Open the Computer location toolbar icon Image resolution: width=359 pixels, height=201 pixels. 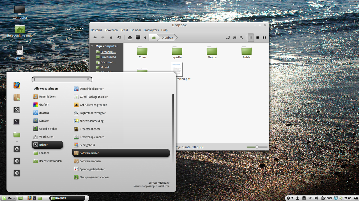tap(138, 37)
